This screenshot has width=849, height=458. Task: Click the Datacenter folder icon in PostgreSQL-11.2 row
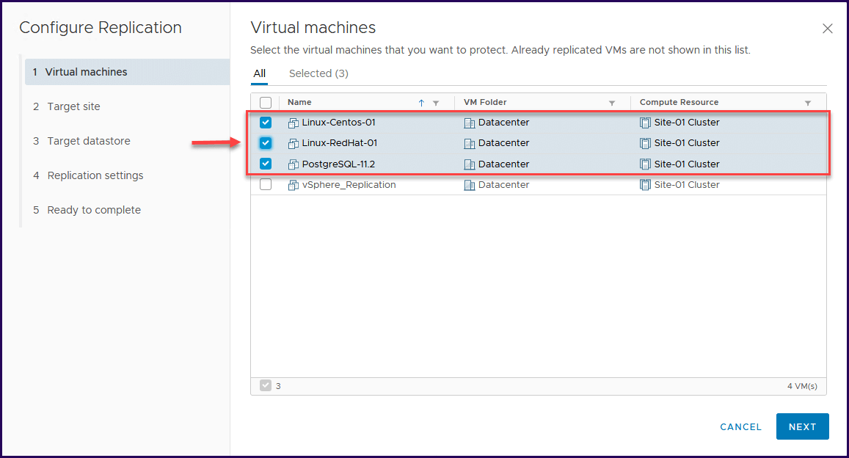point(470,164)
